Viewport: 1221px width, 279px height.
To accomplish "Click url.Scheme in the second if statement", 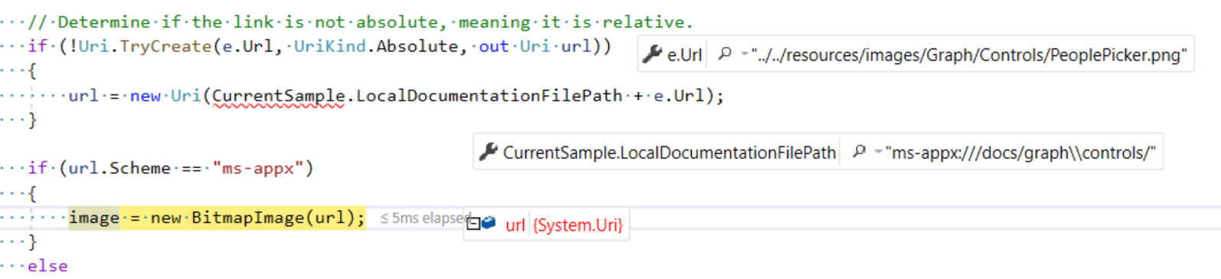I will tap(119, 168).
